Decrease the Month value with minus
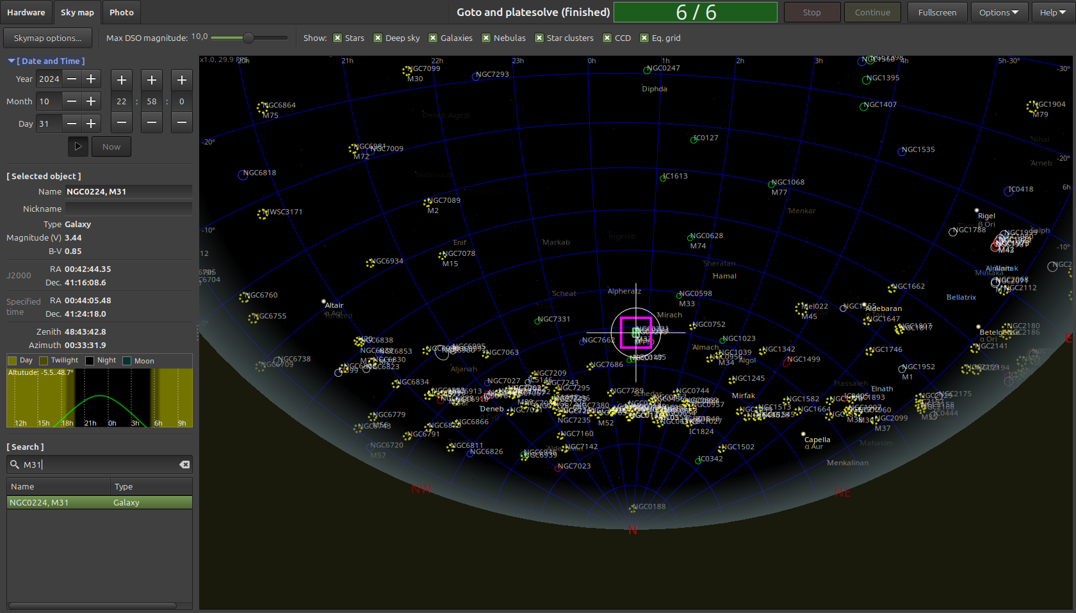The width and height of the screenshot is (1076, 613). (x=72, y=101)
